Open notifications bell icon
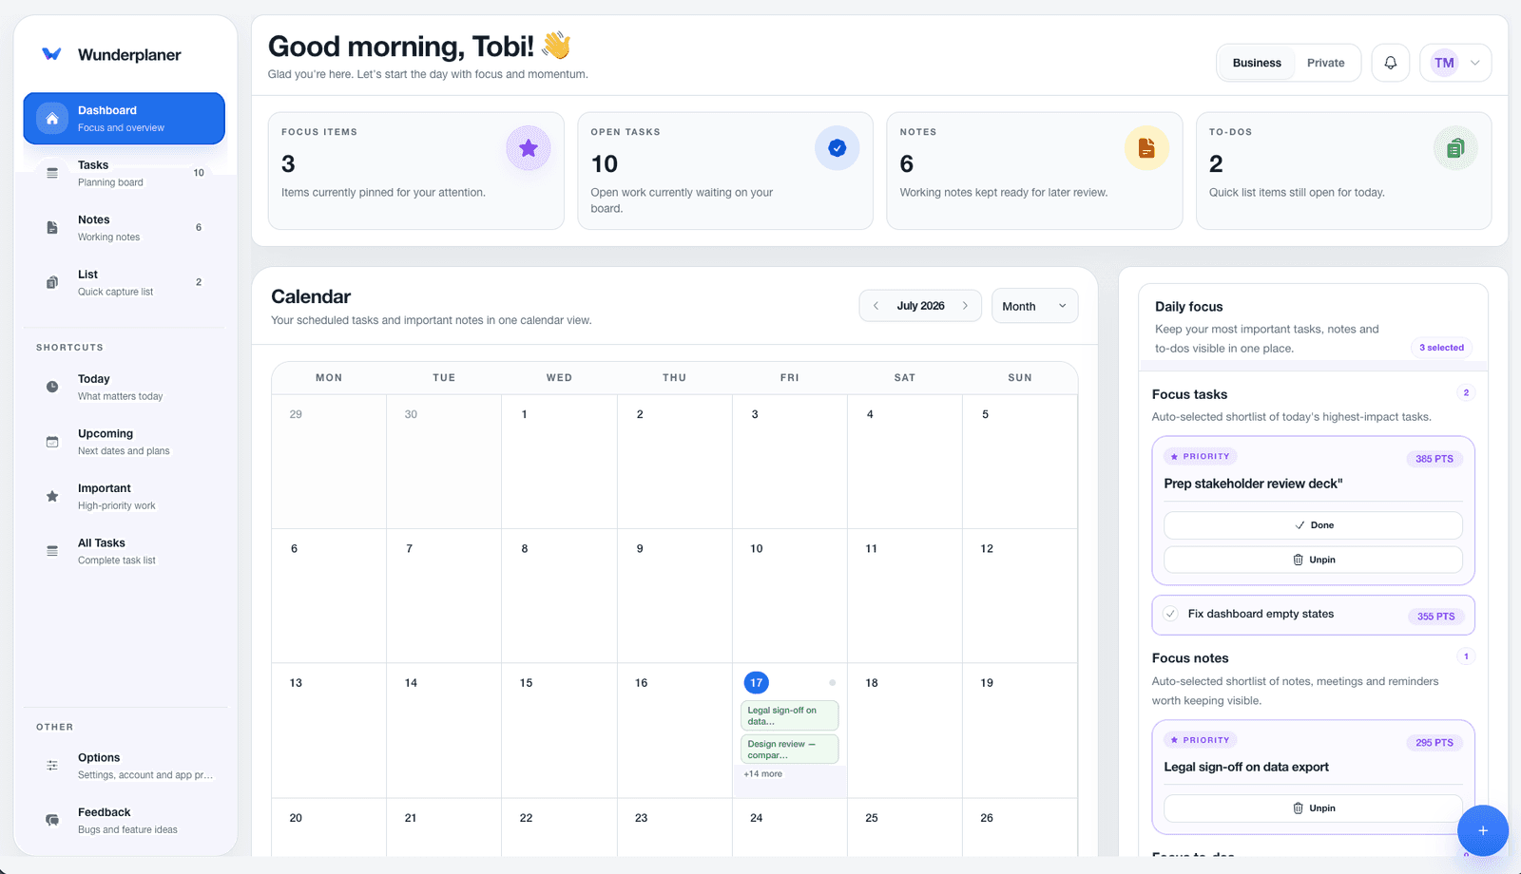Image resolution: width=1521 pixels, height=874 pixels. pyautogui.click(x=1391, y=63)
